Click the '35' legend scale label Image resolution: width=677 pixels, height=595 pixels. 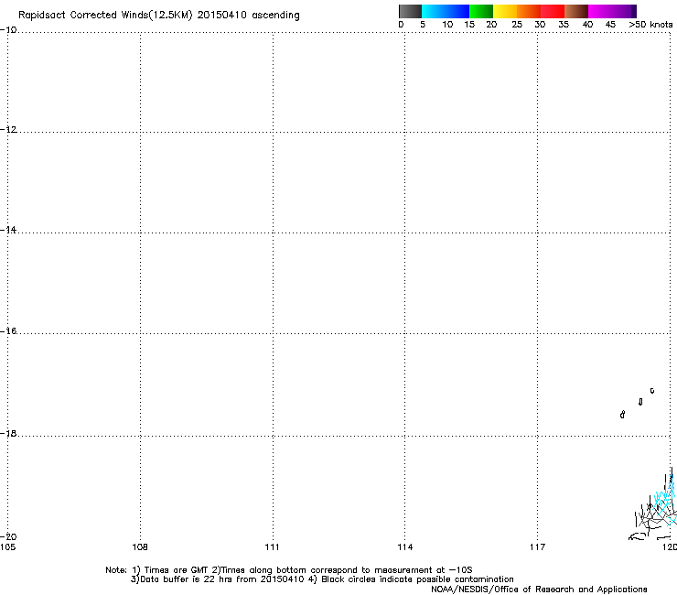(x=564, y=25)
